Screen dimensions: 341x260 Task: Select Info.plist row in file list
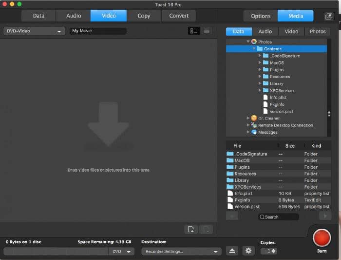coord(279,193)
